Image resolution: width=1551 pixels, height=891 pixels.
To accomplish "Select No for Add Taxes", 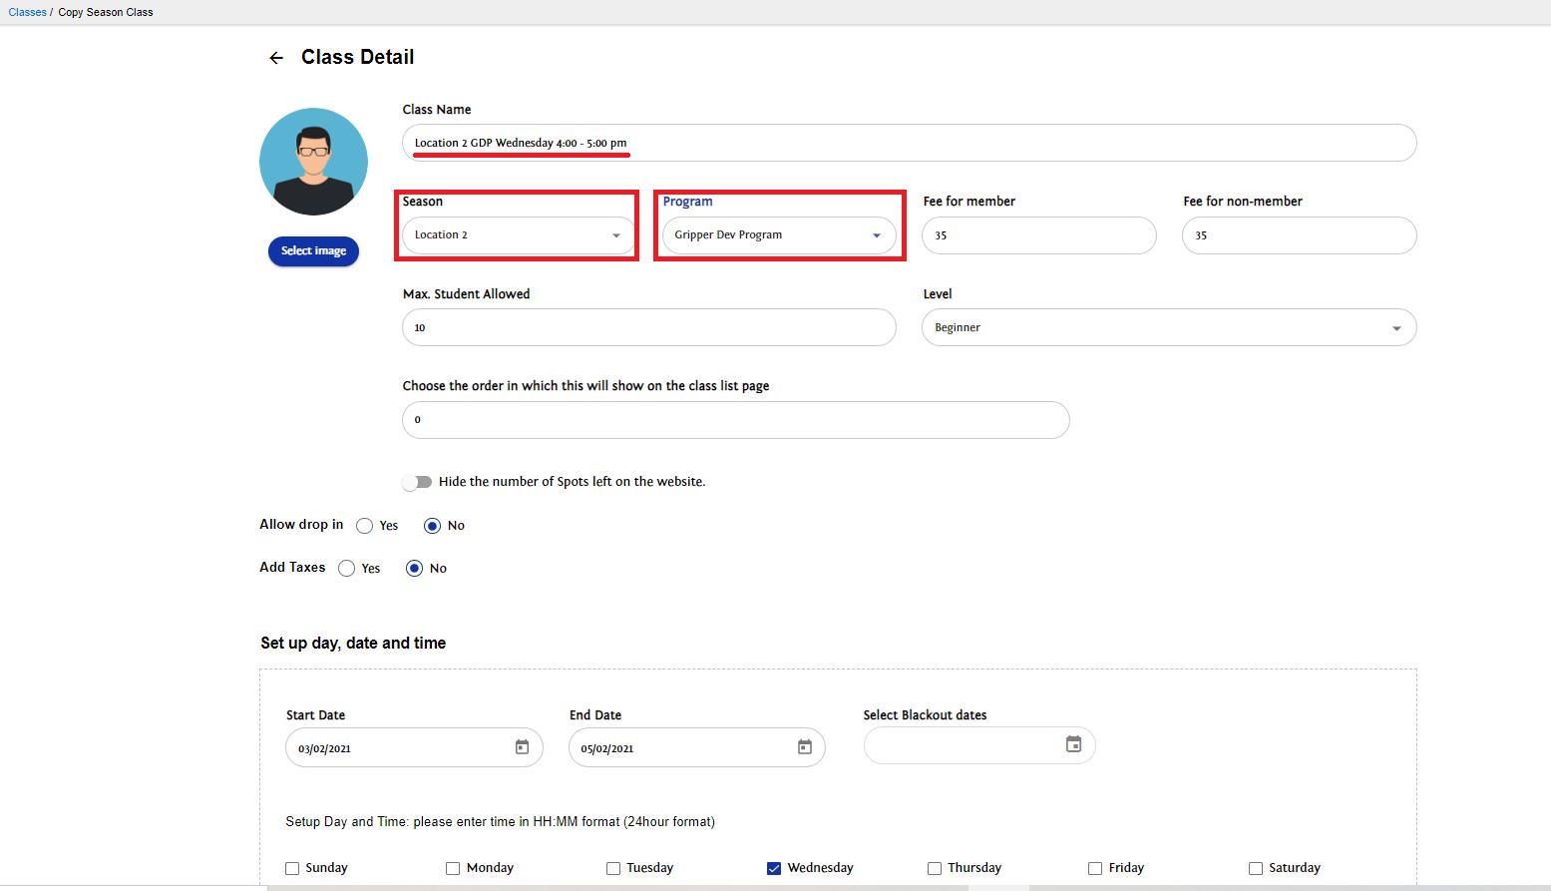I will (414, 569).
